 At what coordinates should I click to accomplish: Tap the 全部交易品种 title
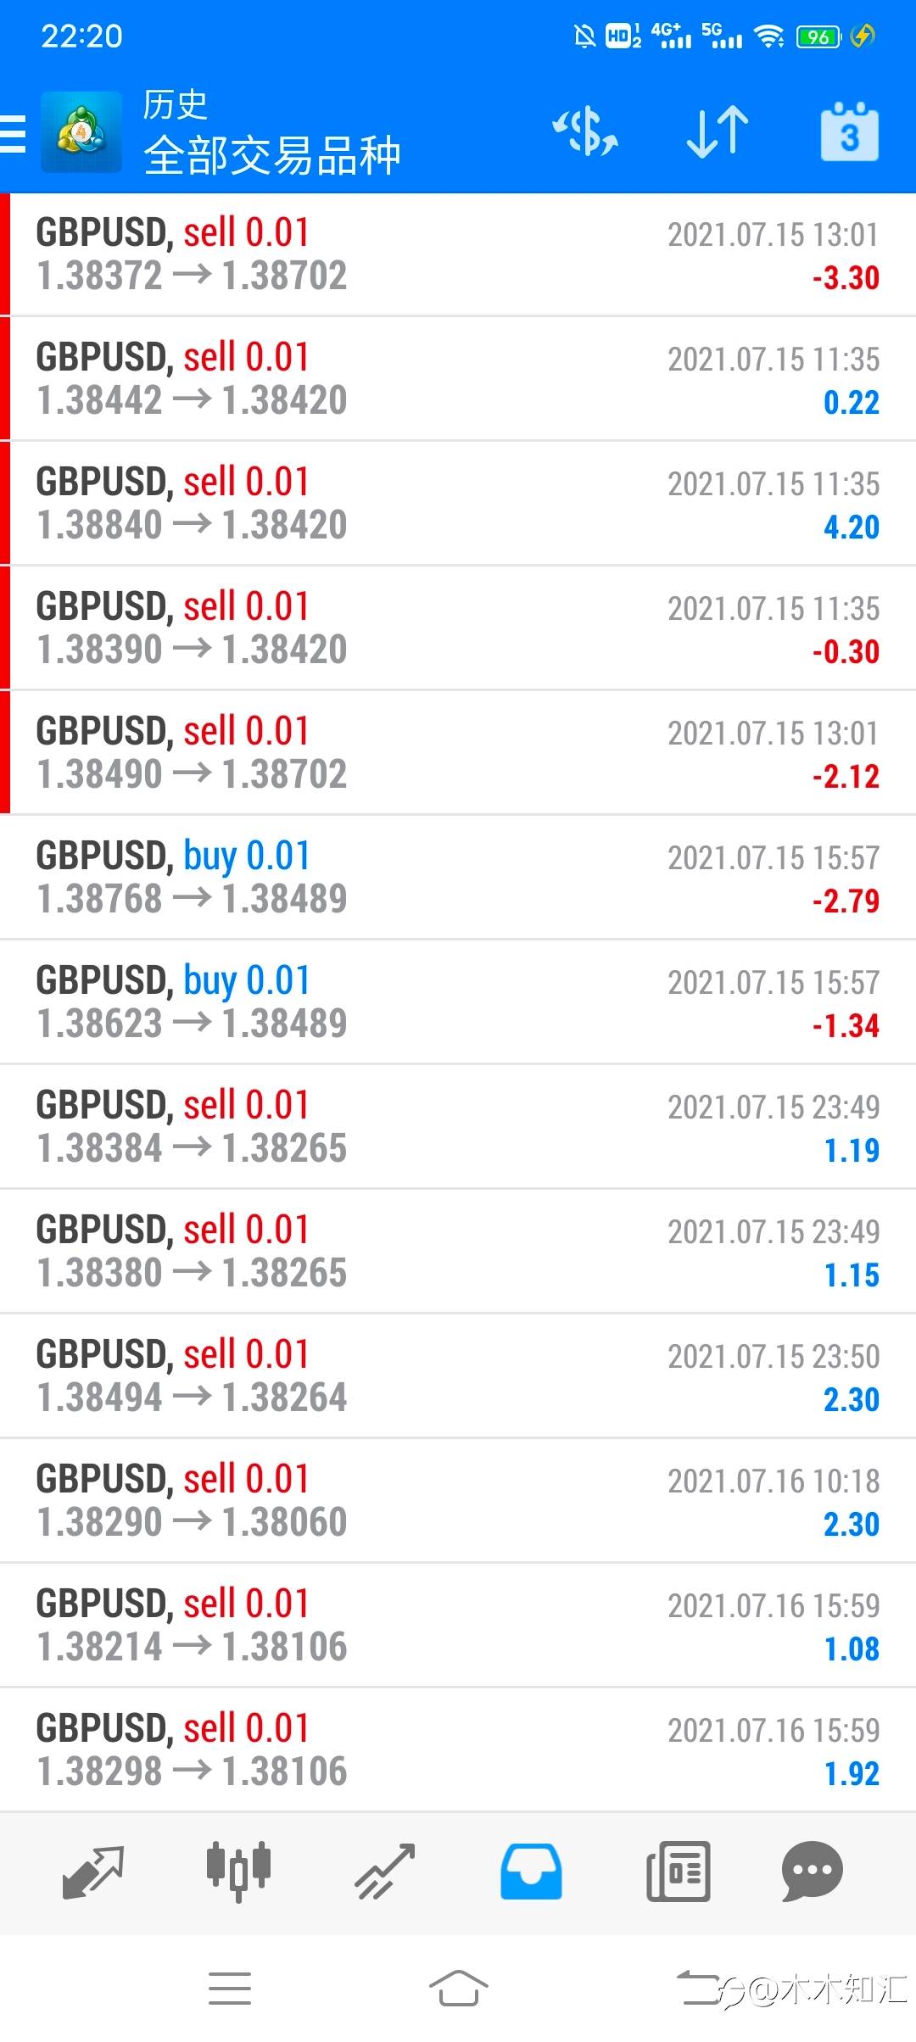click(x=271, y=155)
